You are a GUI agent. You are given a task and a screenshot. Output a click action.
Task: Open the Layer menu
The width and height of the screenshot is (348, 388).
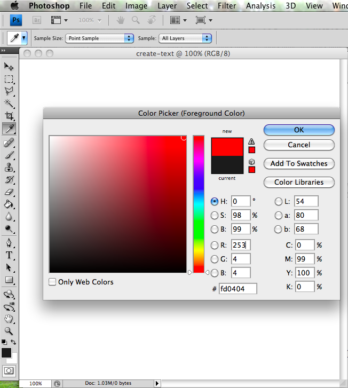click(x=167, y=6)
